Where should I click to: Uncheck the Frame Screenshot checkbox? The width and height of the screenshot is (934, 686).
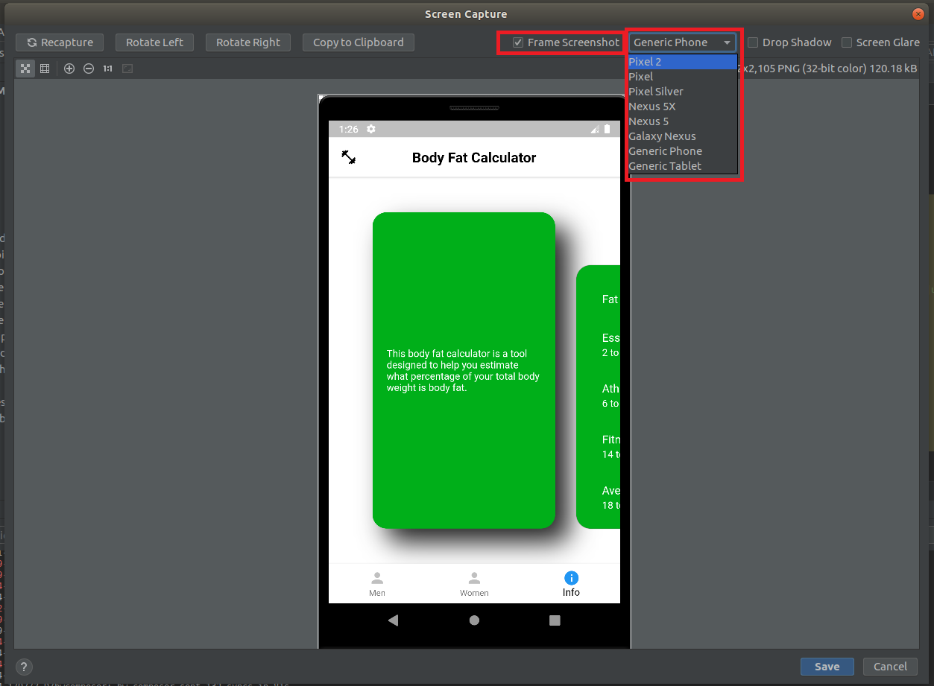coord(518,42)
